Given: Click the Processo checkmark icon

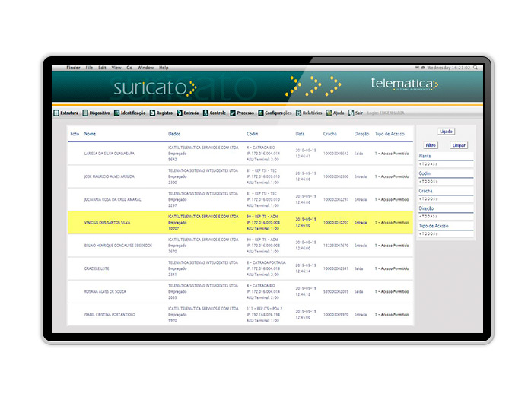Looking at the screenshot, I should (233, 113).
